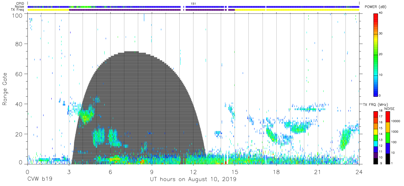Click the Noise row label at top
This screenshot has height=186, width=404.
coord(20,7)
